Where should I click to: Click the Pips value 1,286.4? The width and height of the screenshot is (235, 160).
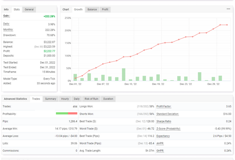(73, 121)
